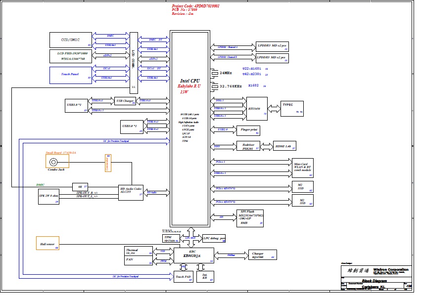Select the SPK-OUT_R +/- line label
Viewport: 421px width, 297px height.
point(87,193)
